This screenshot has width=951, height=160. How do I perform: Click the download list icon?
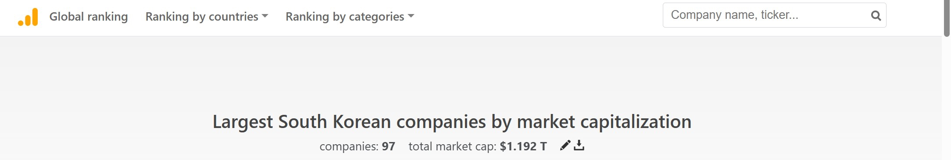point(579,145)
